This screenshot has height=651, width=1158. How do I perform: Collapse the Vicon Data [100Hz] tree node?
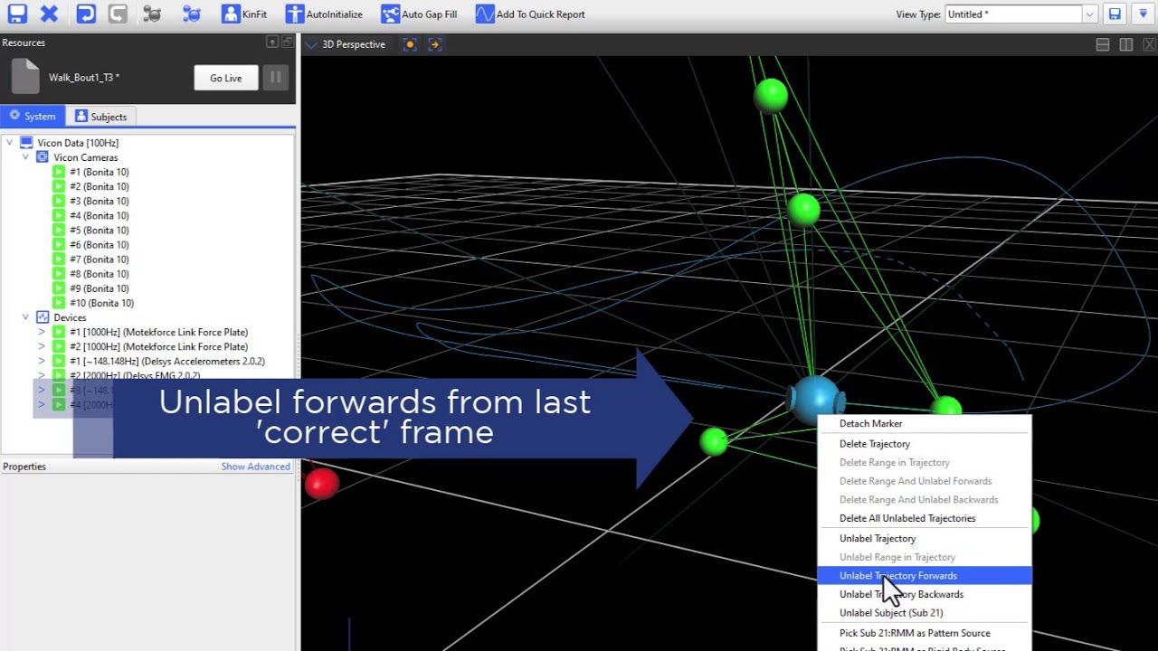point(9,143)
